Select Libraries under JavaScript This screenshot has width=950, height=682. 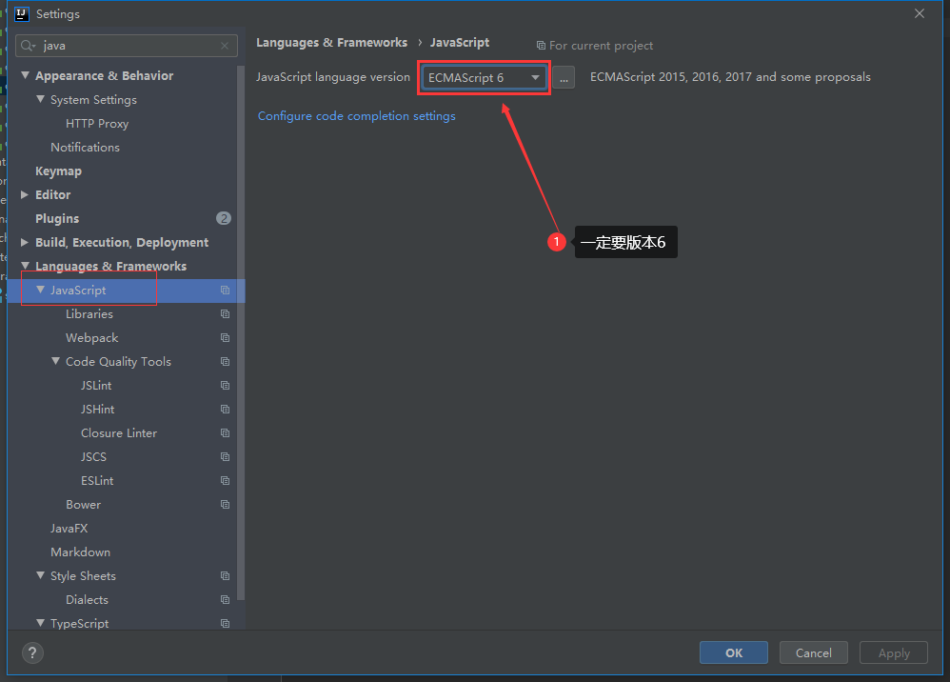click(89, 314)
